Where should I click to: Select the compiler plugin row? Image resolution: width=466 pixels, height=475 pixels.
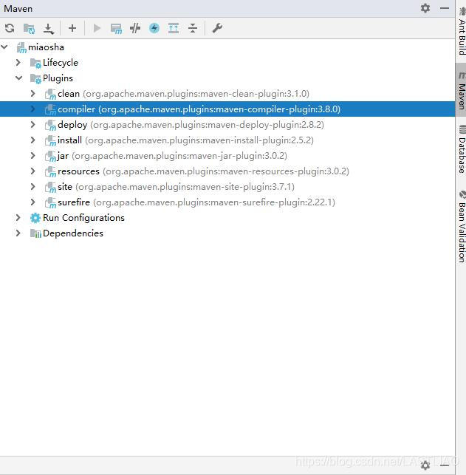pyautogui.click(x=227, y=109)
